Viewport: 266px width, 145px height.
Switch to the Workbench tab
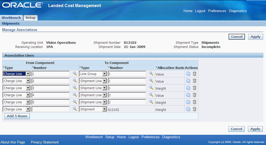coord(11,18)
